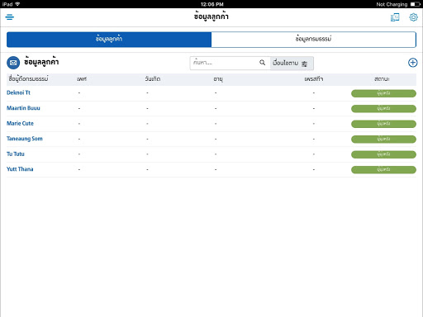Click the green status badge for Tu Tutu
423x317 pixels.
click(x=383, y=154)
